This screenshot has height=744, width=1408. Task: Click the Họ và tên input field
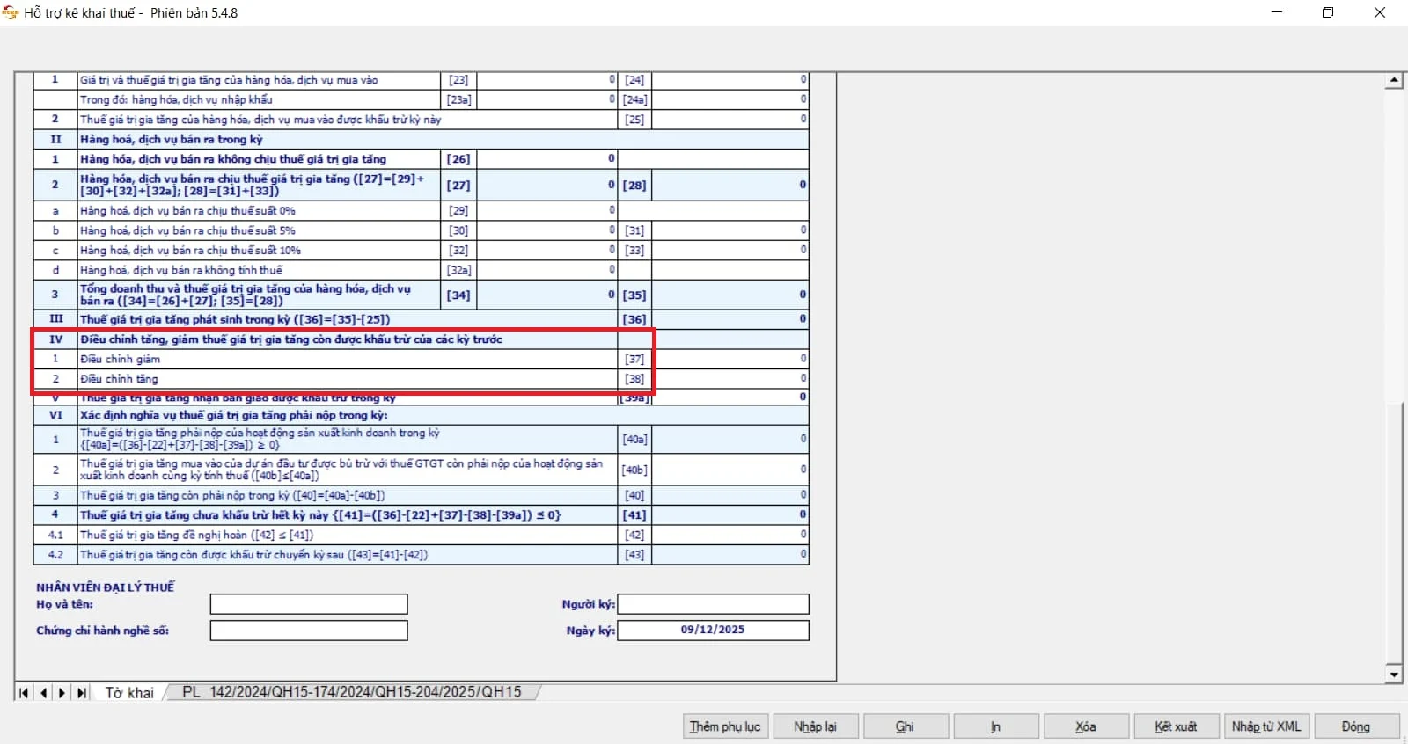point(309,604)
